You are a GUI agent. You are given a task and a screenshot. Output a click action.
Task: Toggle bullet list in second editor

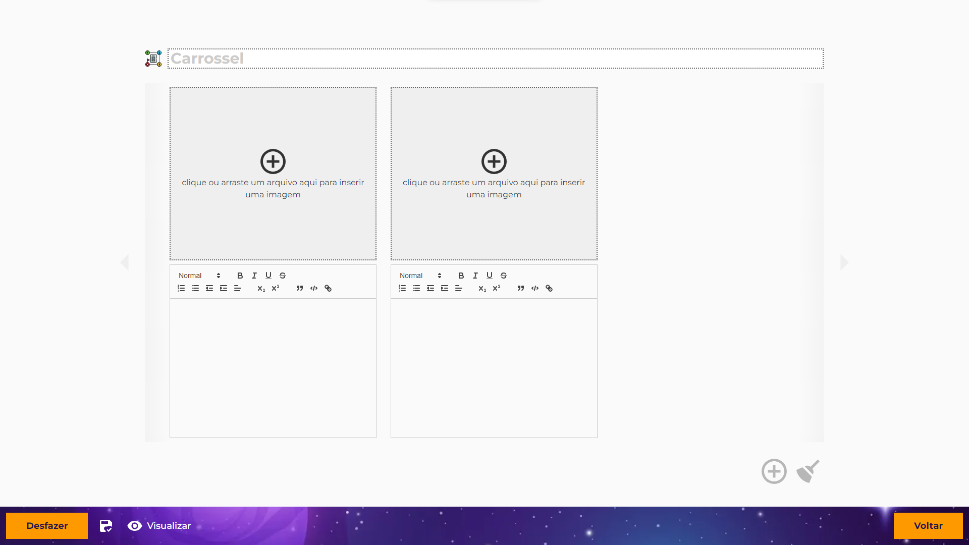pos(416,288)
